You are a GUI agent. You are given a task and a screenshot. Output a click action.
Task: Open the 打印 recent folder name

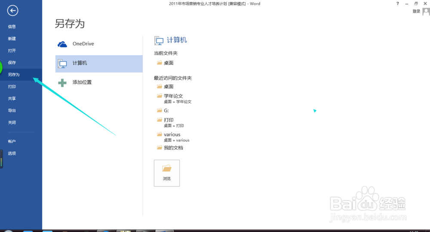(169, 120)
